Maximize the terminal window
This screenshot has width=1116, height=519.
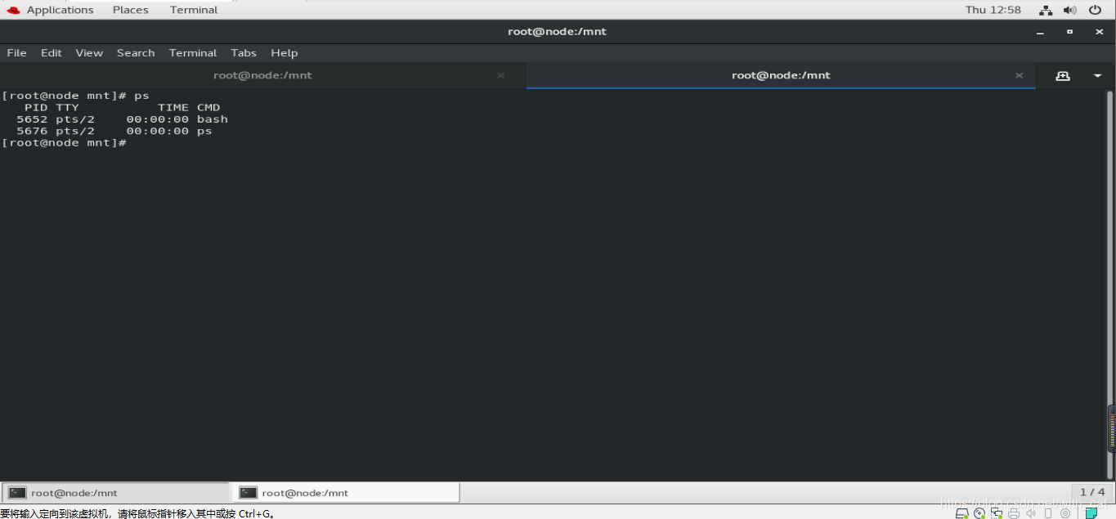(x=1069, y=32)
